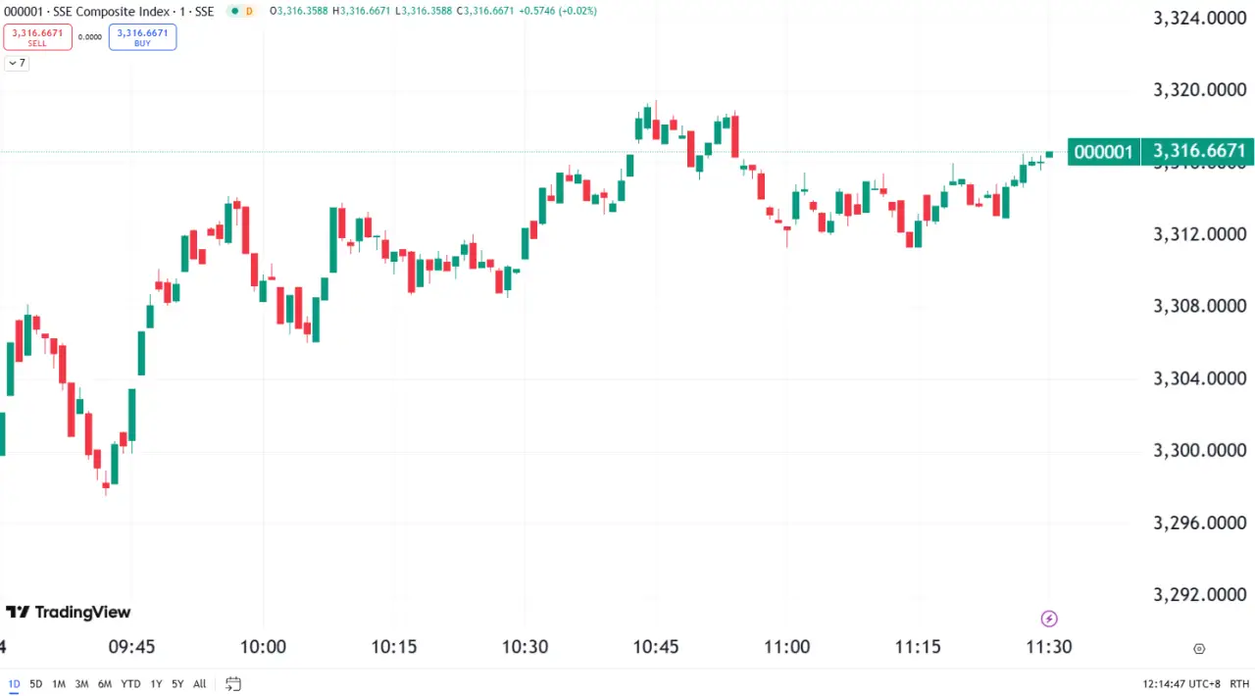1255x696 pixels.
Task: Click the 000001 price label on scale
Action: click(1104, 151)
